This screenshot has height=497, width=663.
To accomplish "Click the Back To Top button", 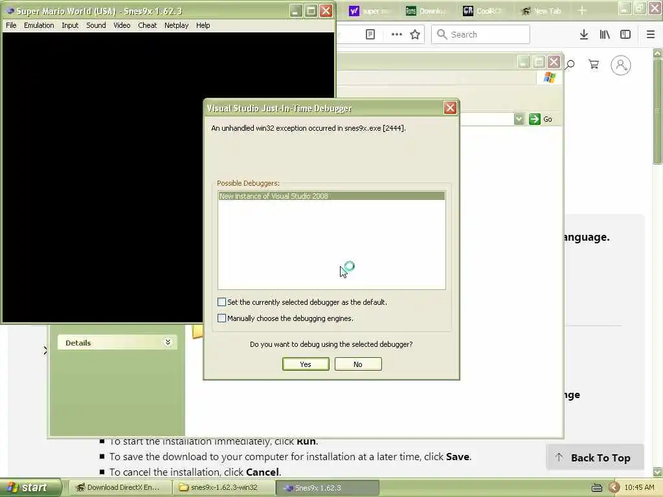I will click(x=595, y=458).
